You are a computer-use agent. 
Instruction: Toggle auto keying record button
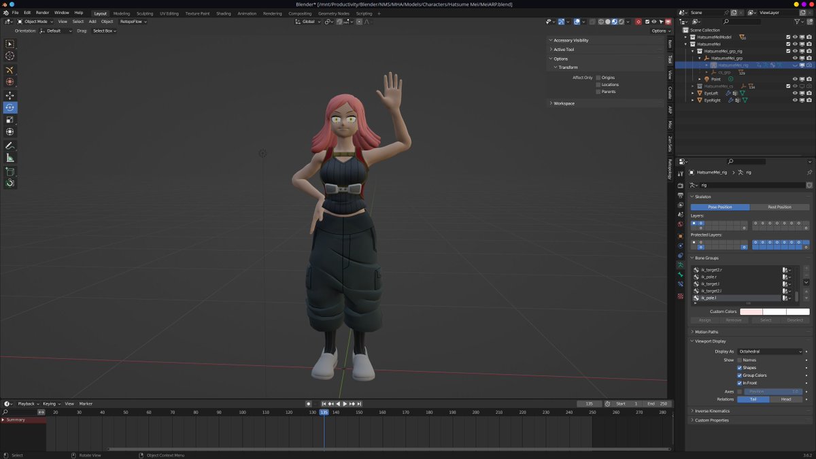[309, 404]
